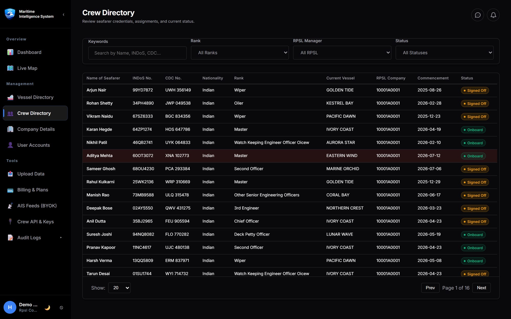This screenshot has width=511, height=319.
Task: Open the Dashboard icon in sidebar
Action: point(10,52)
